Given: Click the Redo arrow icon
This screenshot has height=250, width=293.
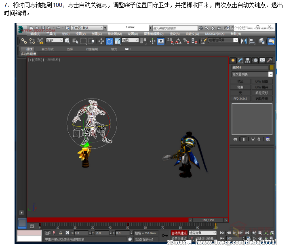Looking at the screenshot, I should 58,28.
